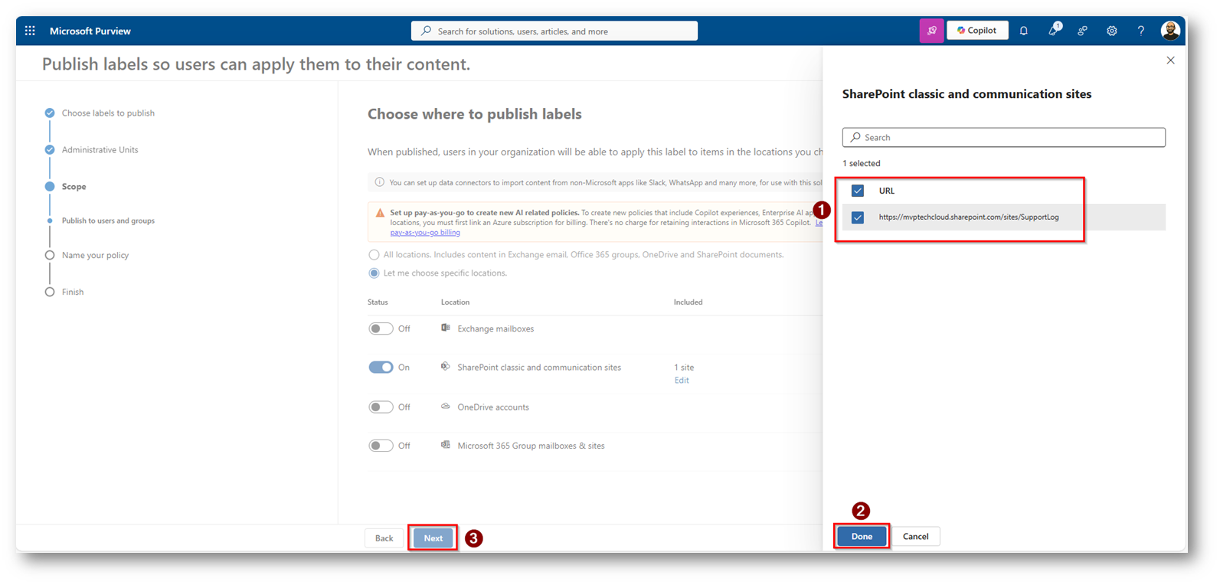Screen dimensions: 1220x585
Task: Open the what's new megaphone icon
Action: (1054, 30)
